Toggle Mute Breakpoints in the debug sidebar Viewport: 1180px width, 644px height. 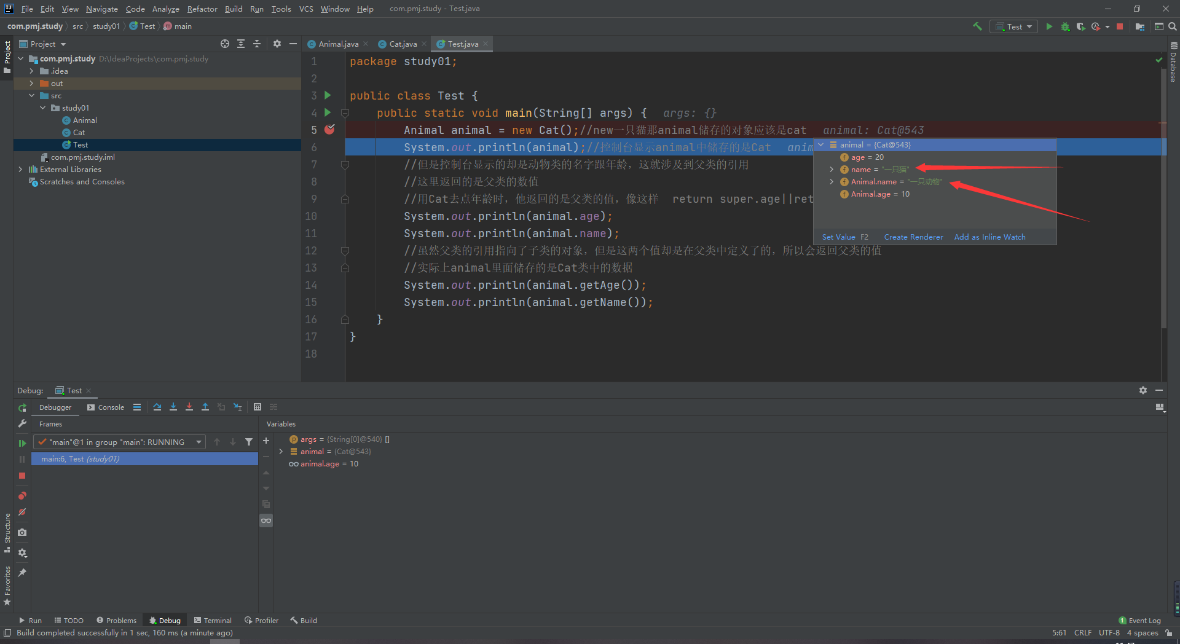(22, 512)
